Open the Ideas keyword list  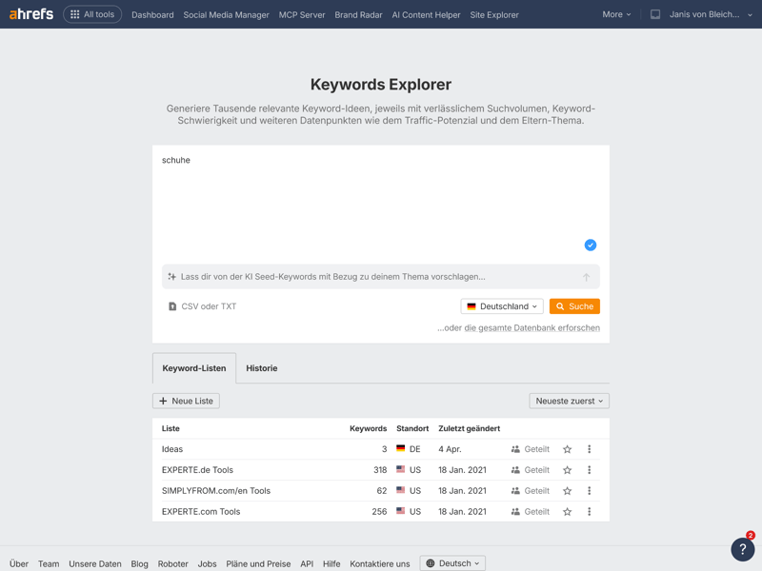[172, 449]
